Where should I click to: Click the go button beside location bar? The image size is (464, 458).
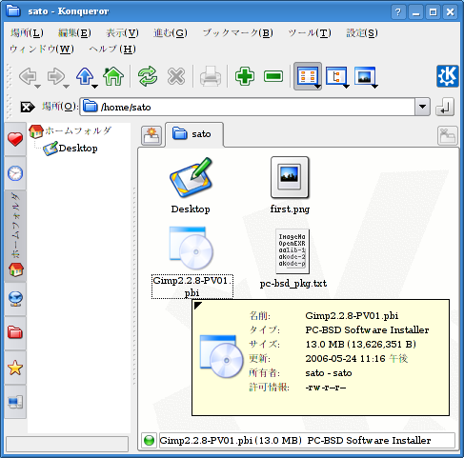(x=445, y=107)
